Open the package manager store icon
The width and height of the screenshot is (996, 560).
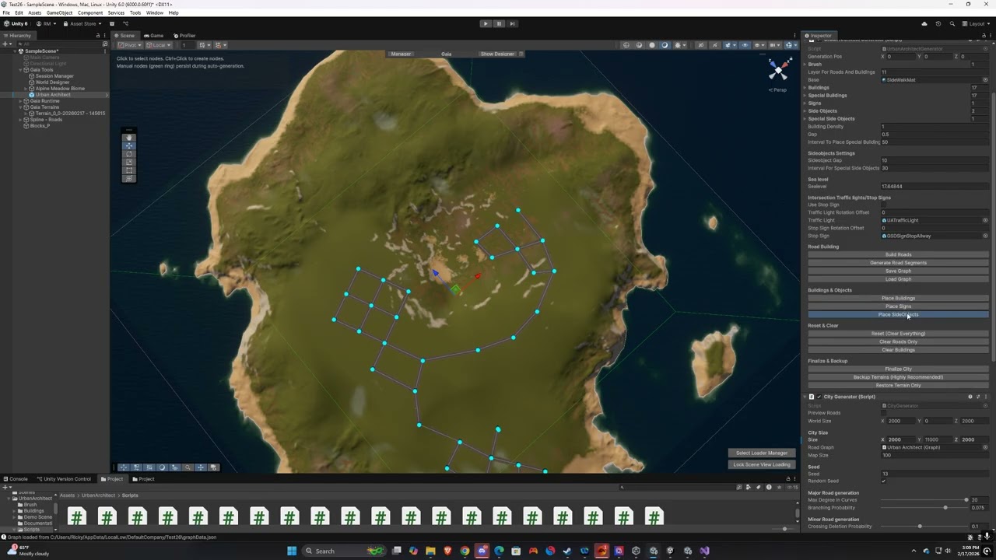pyautogui.click(x=112, y=23)
